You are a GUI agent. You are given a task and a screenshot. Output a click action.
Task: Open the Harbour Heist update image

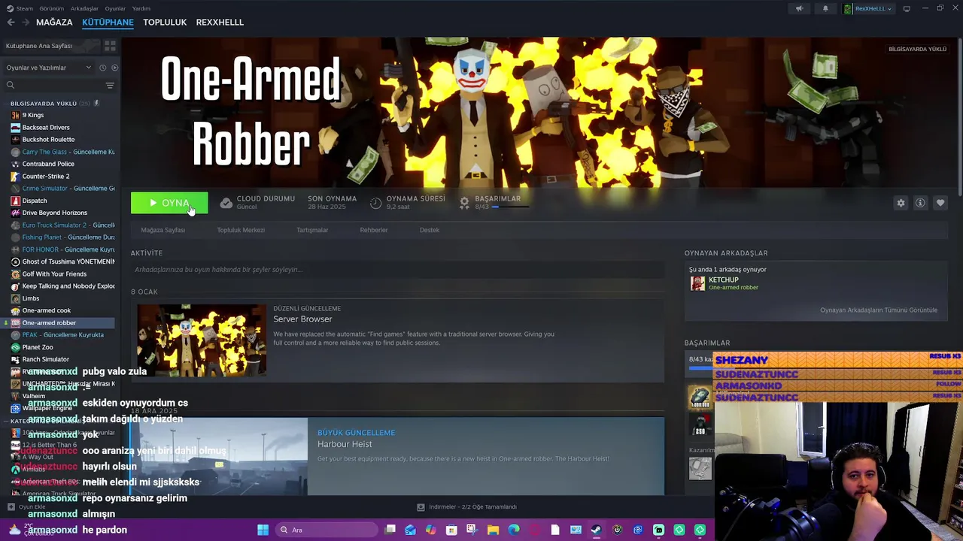219,457
